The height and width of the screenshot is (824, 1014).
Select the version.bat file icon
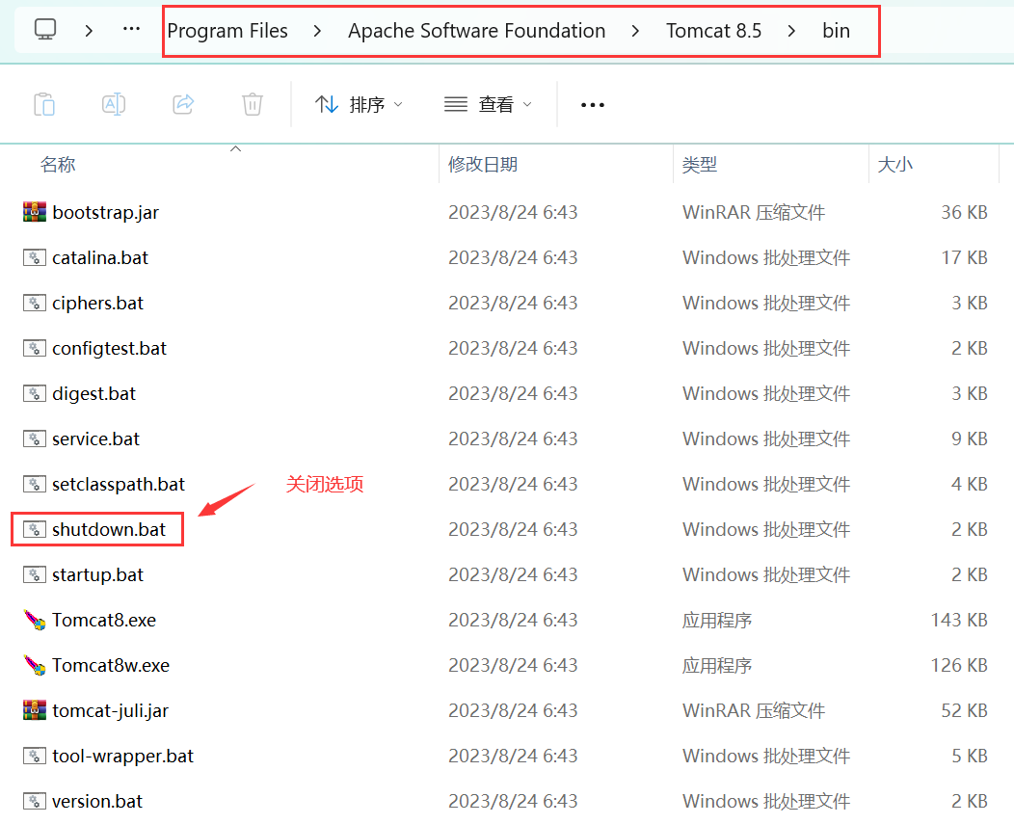click(35, 801)
